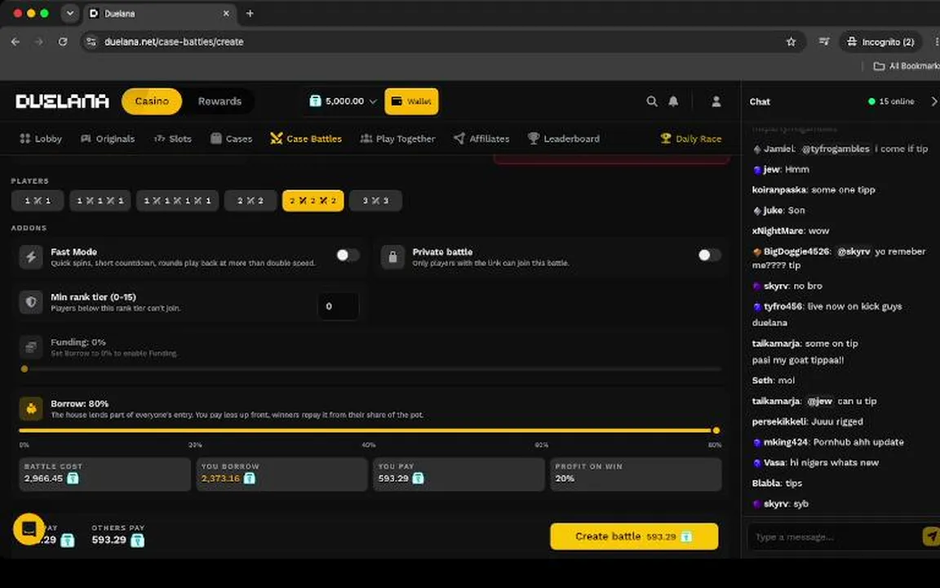Screen dimensions: 940x588
Task: Focus the chat message input
Action: 833,537
